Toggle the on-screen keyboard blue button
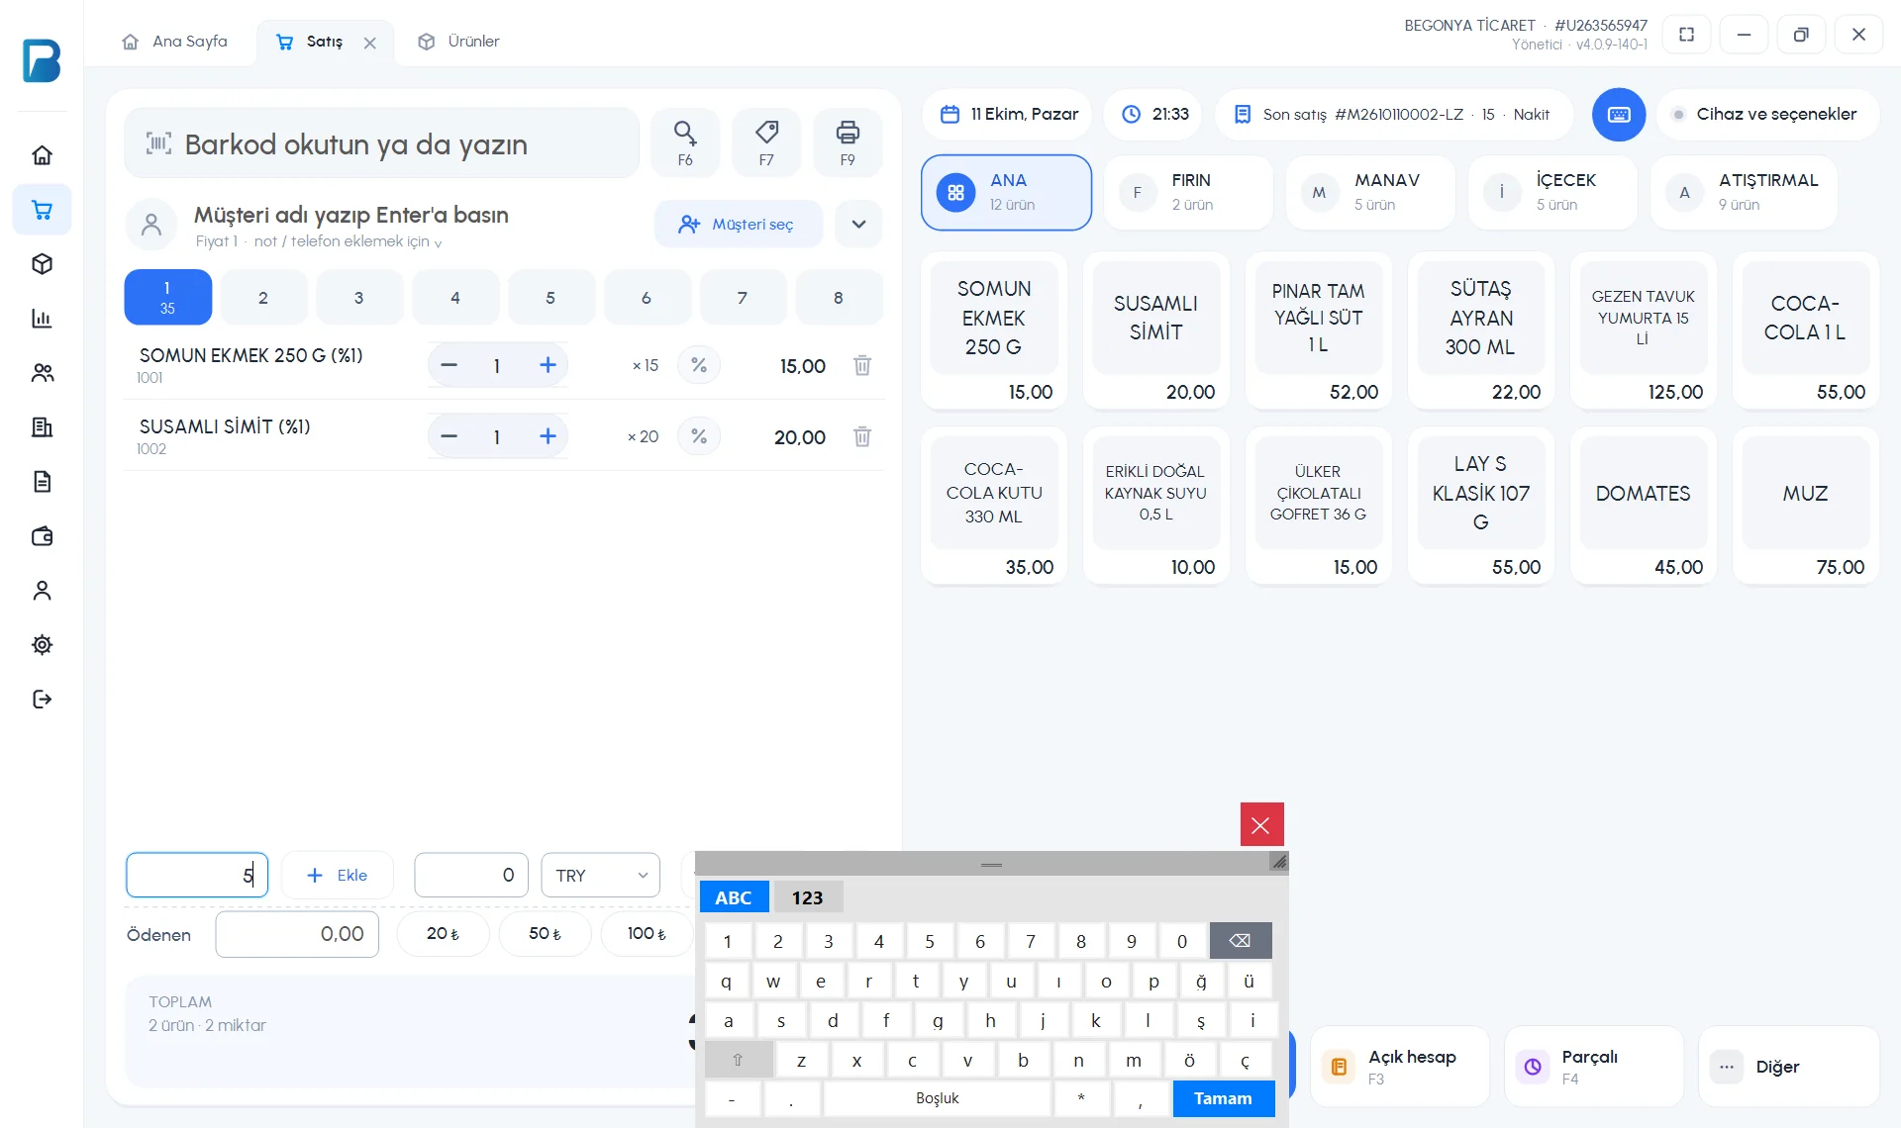This screenshot has height=1128, width=1901. click(x=1619, y=115)
